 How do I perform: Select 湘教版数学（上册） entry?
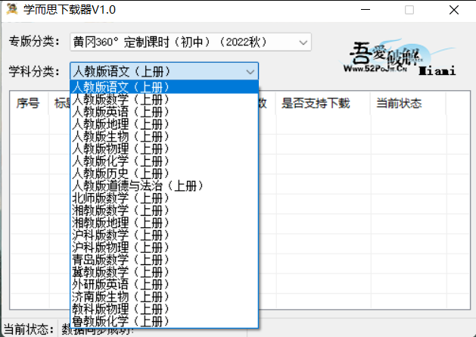pos(164,211)
